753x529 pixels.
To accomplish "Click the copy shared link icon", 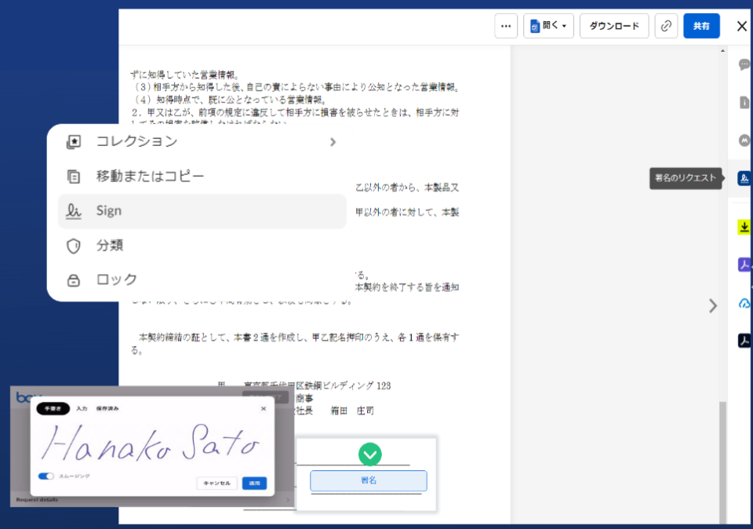I will coord(666,25).
